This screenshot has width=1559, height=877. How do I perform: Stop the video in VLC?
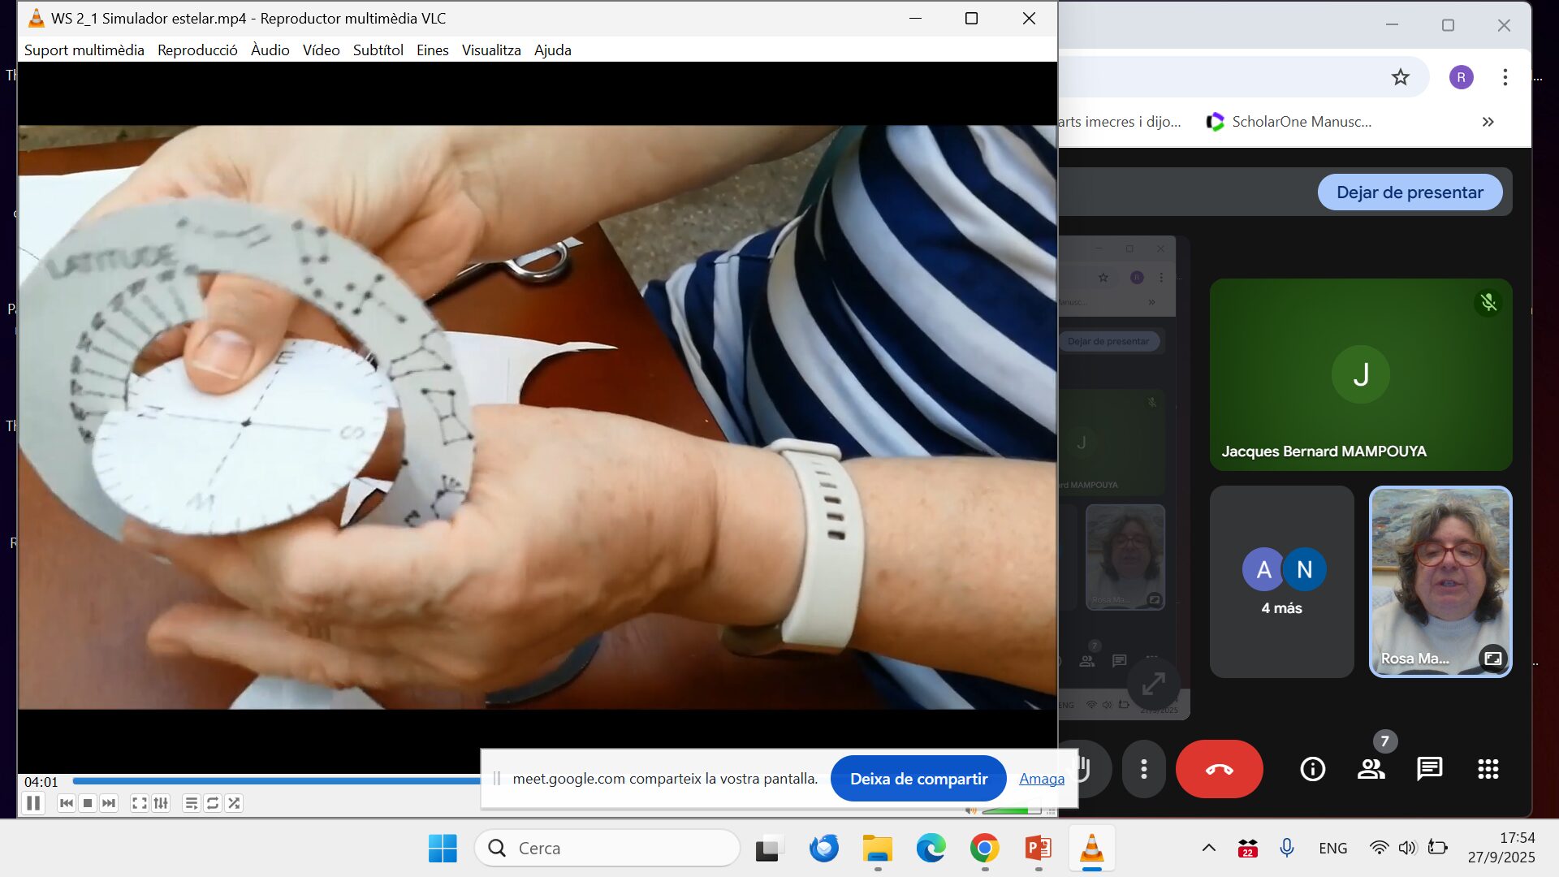pos(88,803)
